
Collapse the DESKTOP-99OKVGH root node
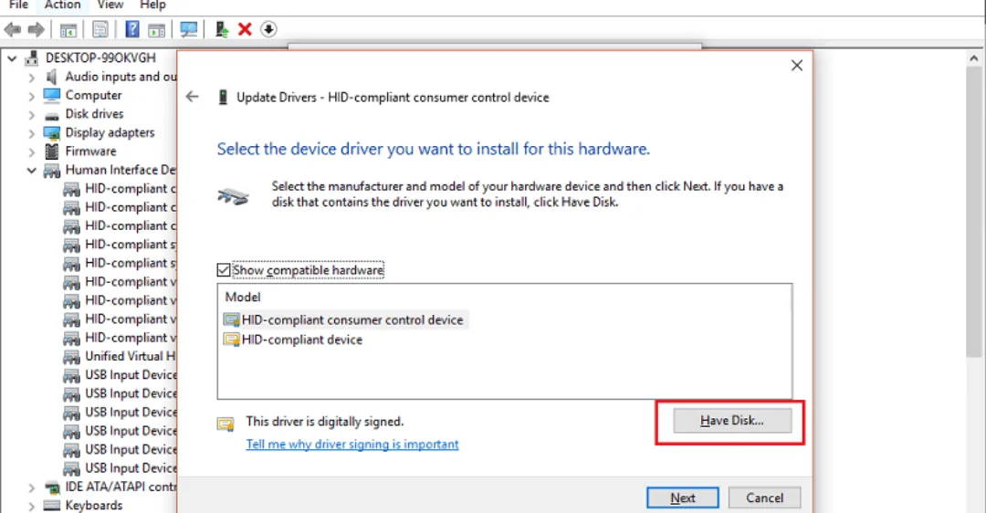pos(12,58)
